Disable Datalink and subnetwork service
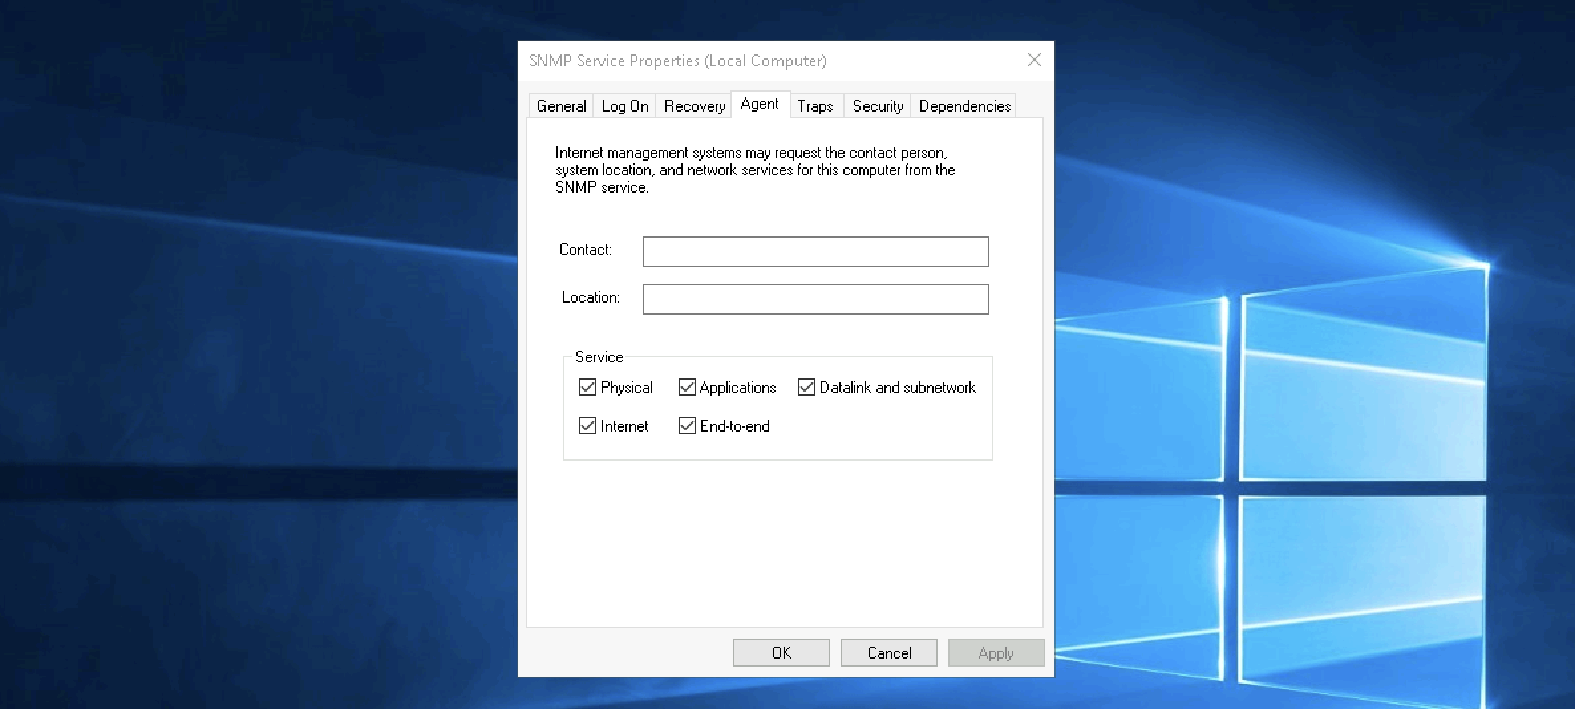This screenshot has height=709, width=1575. tap(807, 387)
